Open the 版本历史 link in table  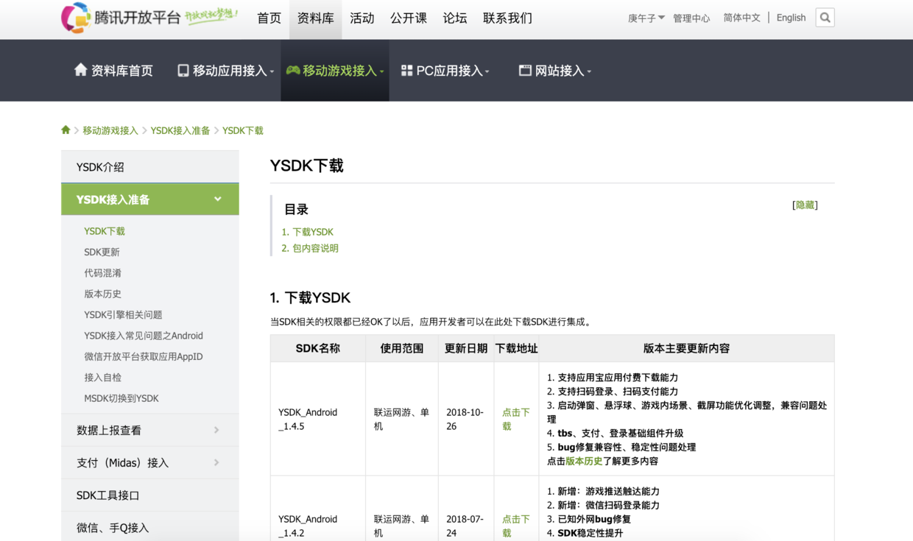(x=583, y=462)
